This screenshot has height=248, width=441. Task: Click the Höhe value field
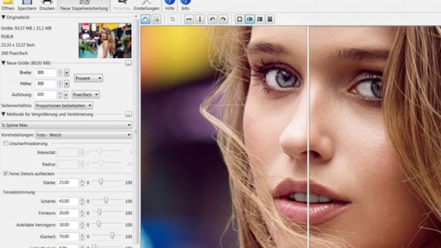tap(46, 84)
